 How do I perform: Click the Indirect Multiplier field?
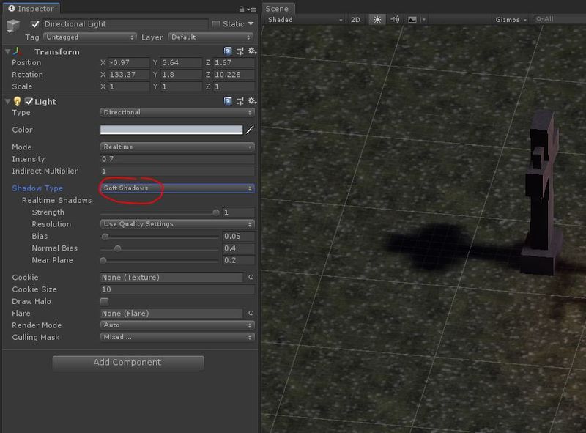(x=177, y=171)
